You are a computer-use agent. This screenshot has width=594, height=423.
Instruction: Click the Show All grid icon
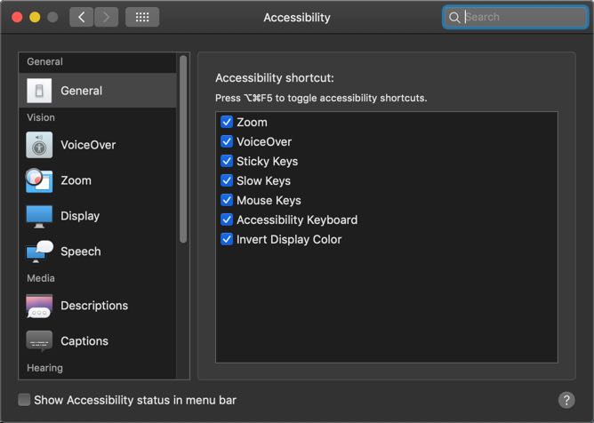coord(142,17)
